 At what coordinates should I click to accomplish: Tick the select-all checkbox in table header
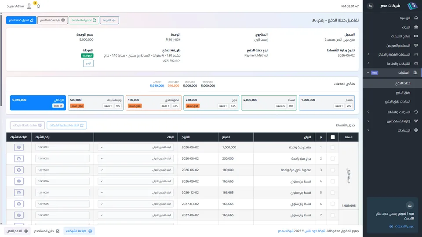pyautogui.click(x=333, y=137)
